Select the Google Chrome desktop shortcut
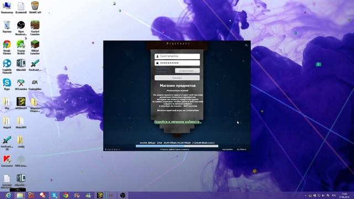The height and width of the screenshot is (199, 354). (7, 47)
